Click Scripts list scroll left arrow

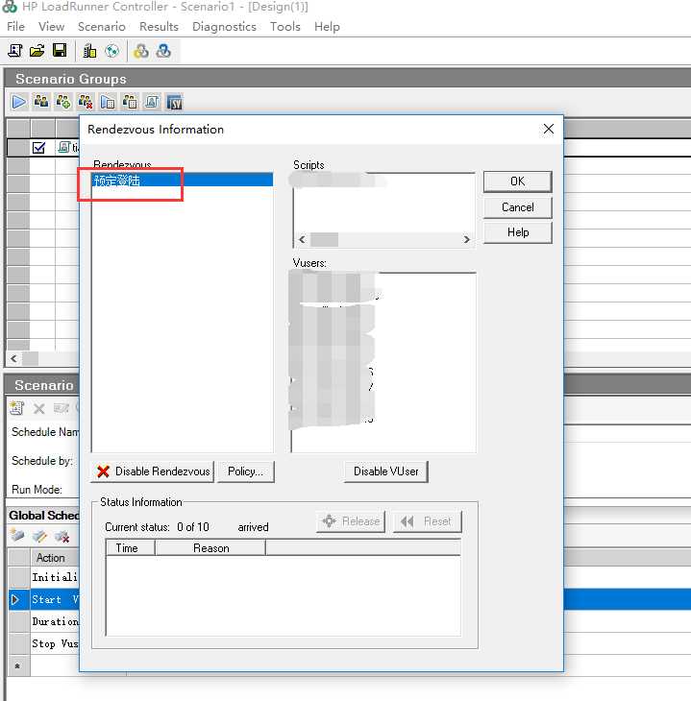tap(302, 240)
